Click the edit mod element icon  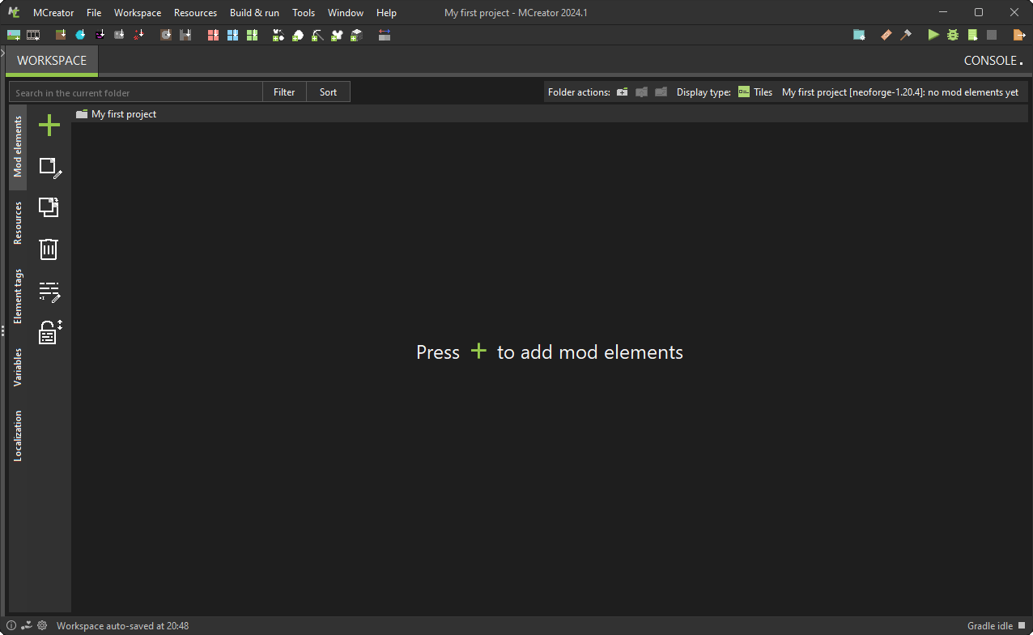tap(50, 168)
